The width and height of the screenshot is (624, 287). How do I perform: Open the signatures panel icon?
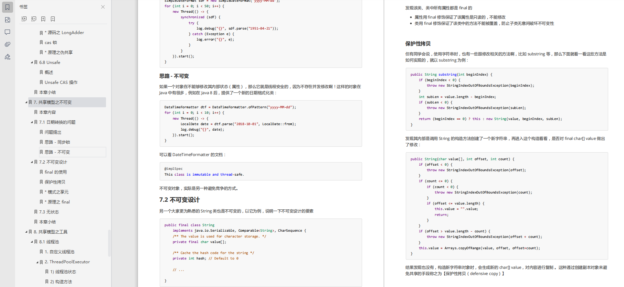click(7, 57)
